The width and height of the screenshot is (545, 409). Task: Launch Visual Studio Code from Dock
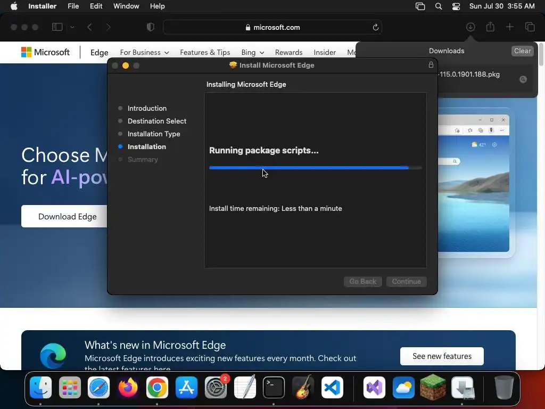[332, 387]
